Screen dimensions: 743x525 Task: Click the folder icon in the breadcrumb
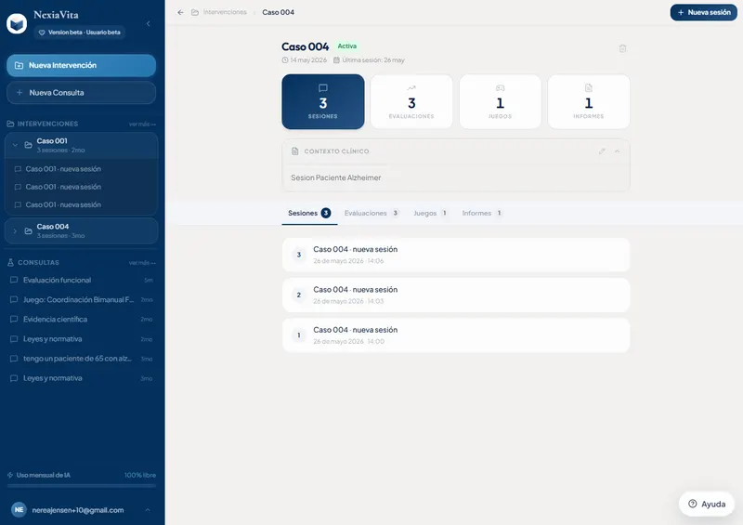click(x=195, y=12)
